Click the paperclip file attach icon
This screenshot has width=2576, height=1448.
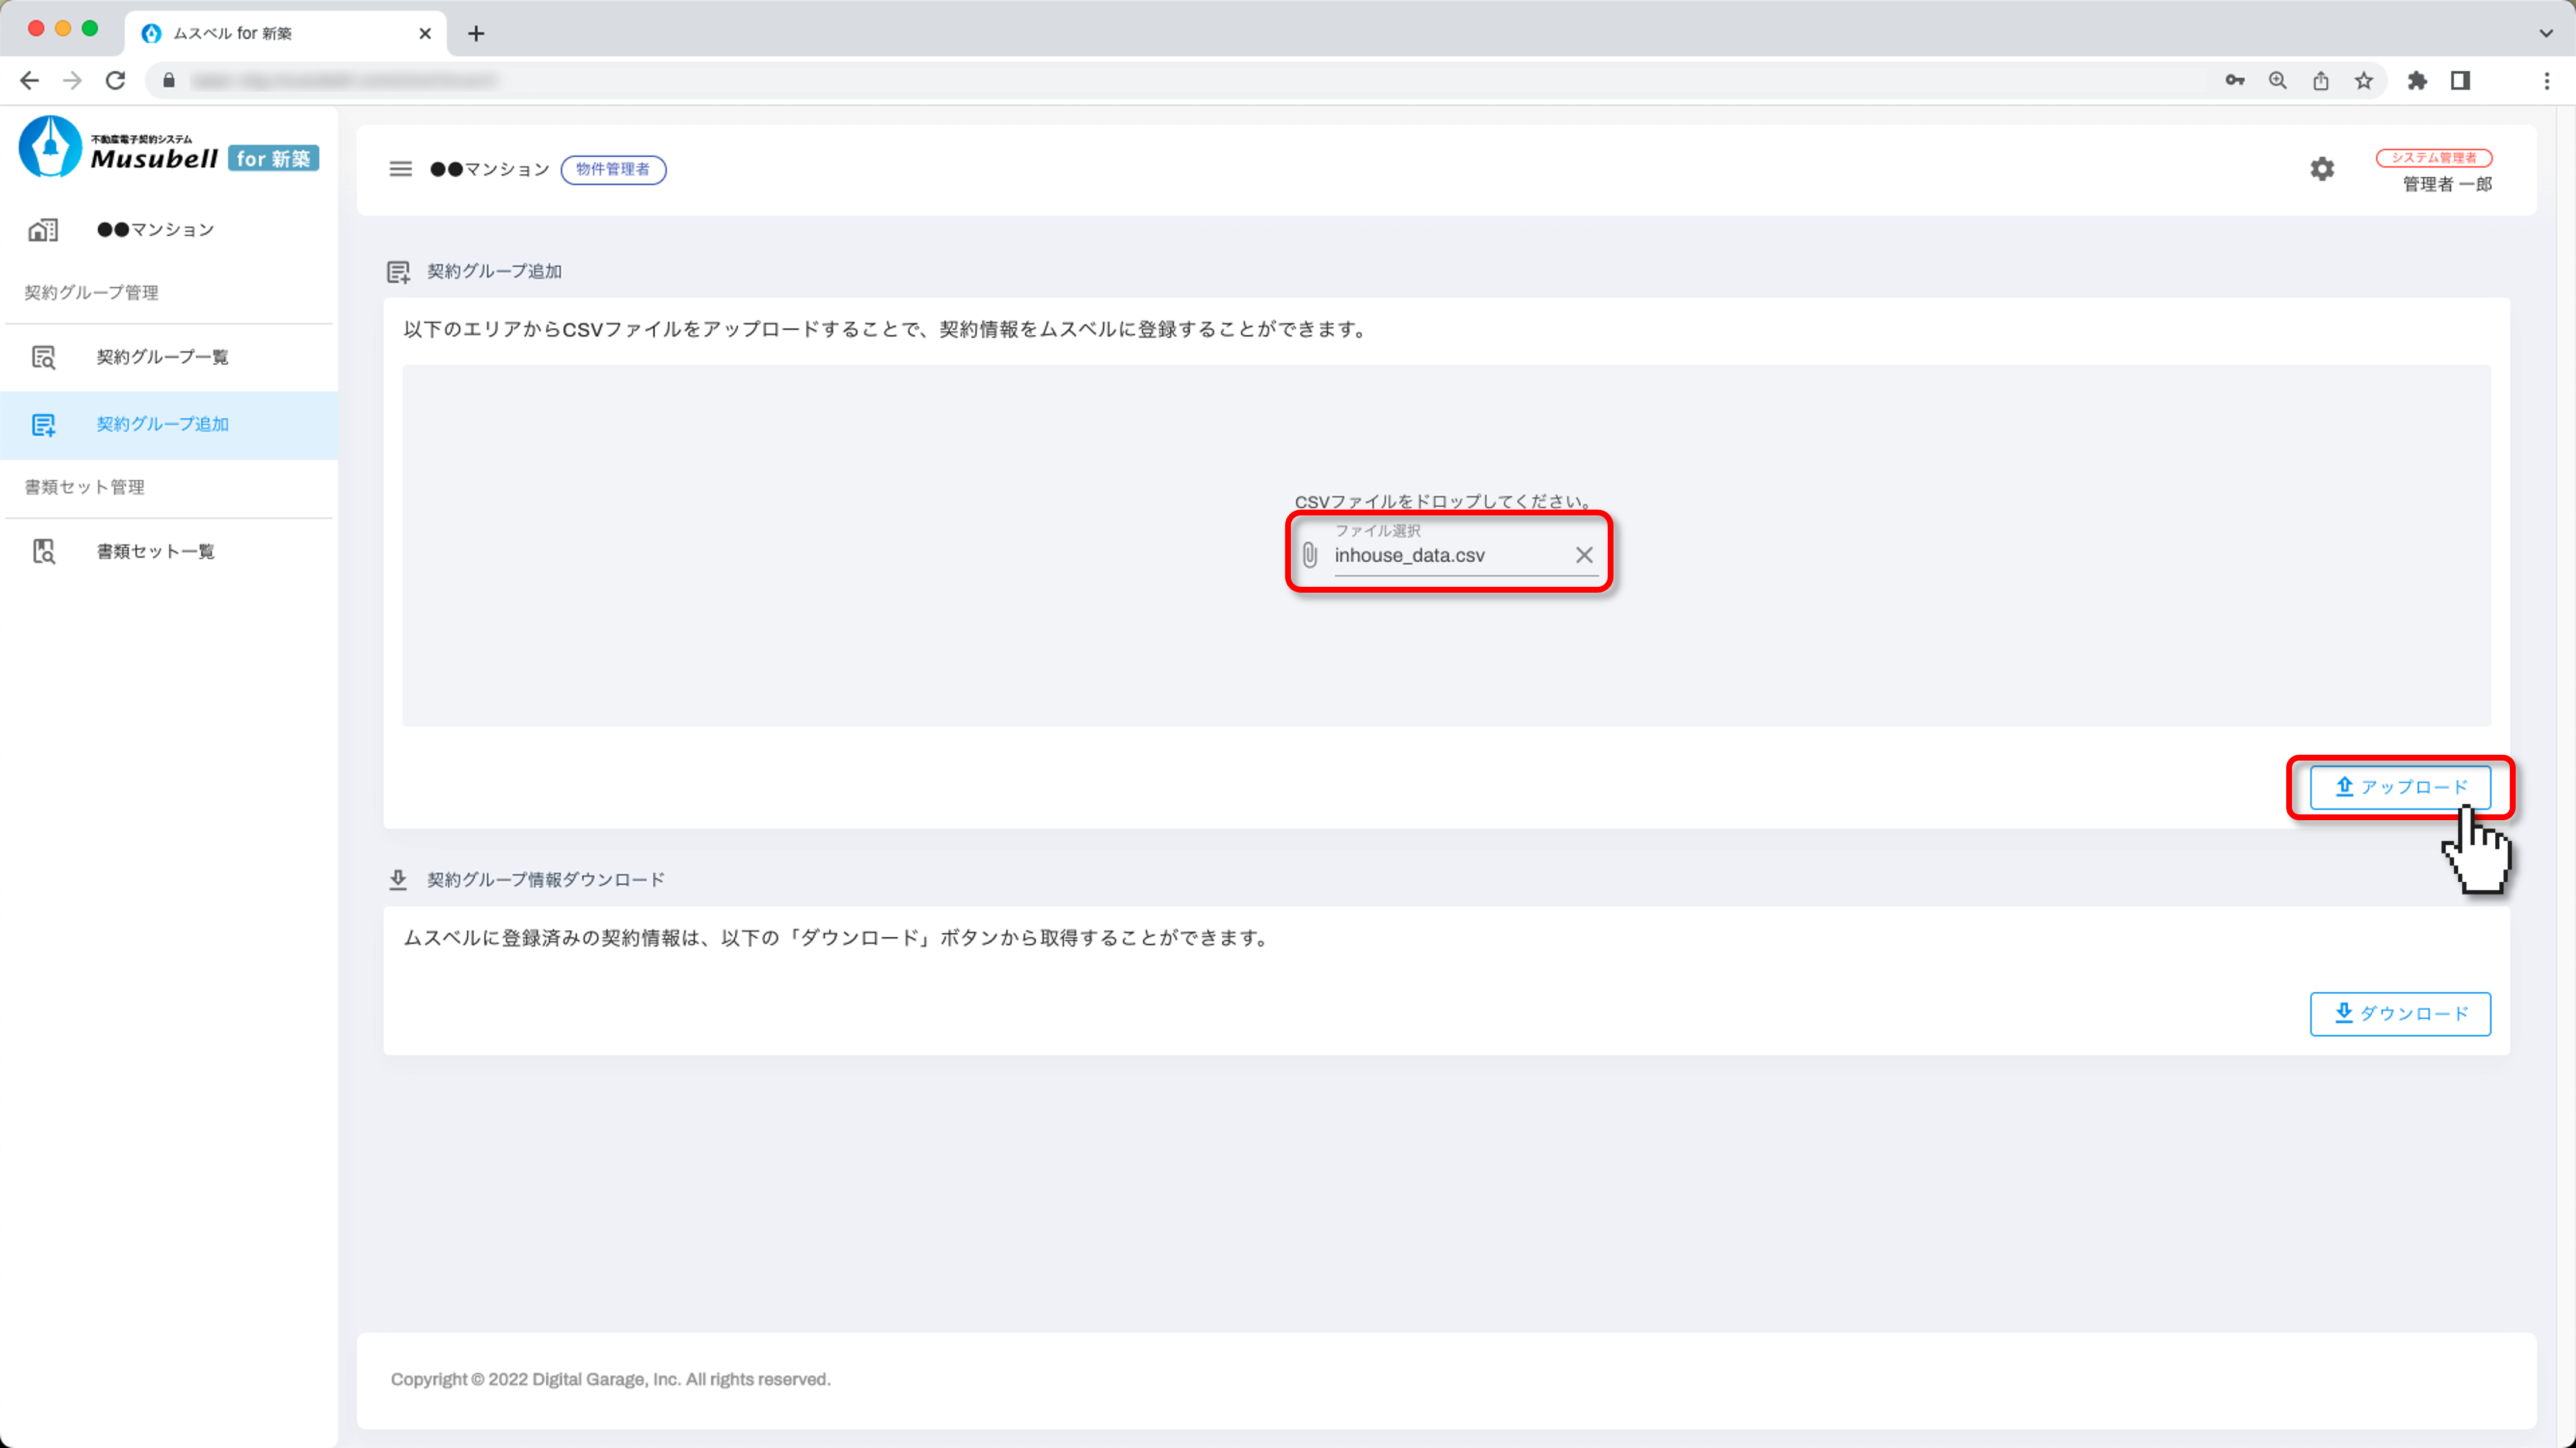[1309, 555]
